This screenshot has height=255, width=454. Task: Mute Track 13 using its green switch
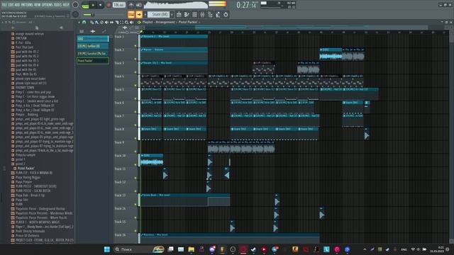(x=135, y=205)
